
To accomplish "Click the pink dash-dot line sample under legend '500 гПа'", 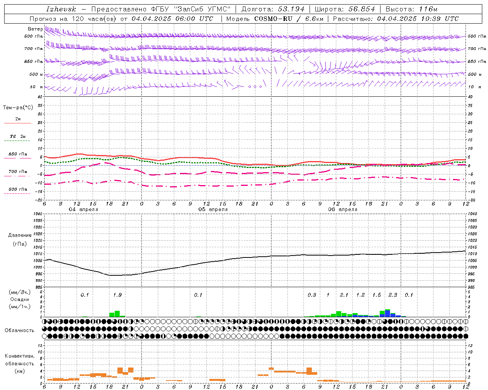I will (18, 193).
